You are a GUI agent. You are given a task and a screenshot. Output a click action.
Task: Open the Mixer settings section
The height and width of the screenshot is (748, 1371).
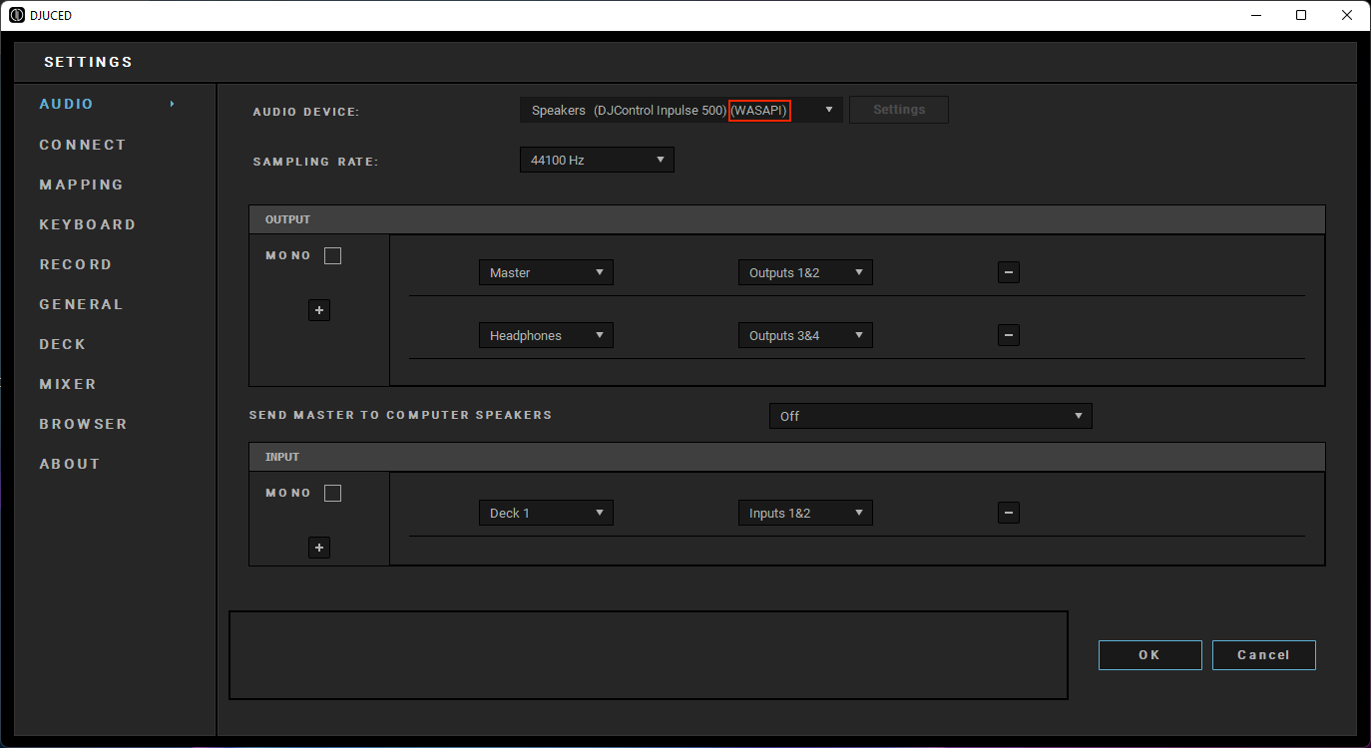(68, 384)
